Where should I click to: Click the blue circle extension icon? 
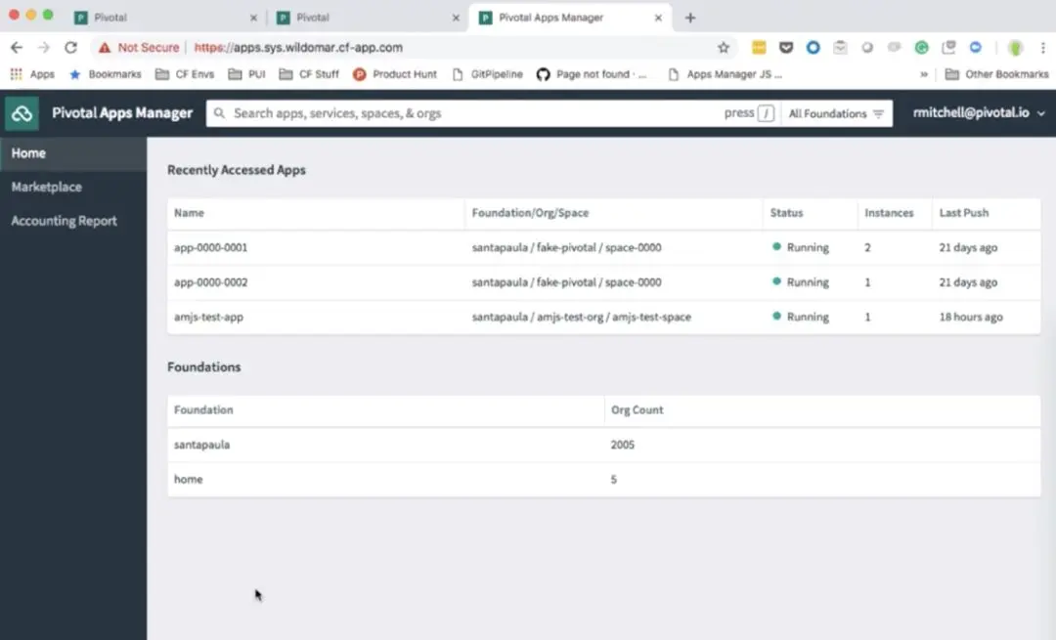point(813,47)
